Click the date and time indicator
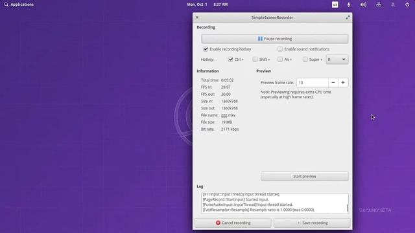415x233 pixels. 207,5
